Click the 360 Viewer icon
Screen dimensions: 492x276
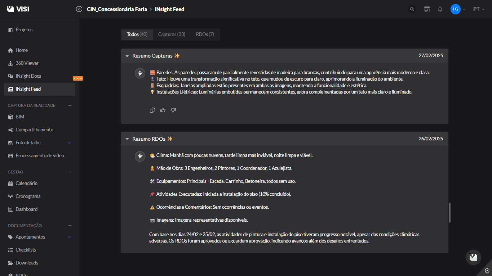click(10, 63)
